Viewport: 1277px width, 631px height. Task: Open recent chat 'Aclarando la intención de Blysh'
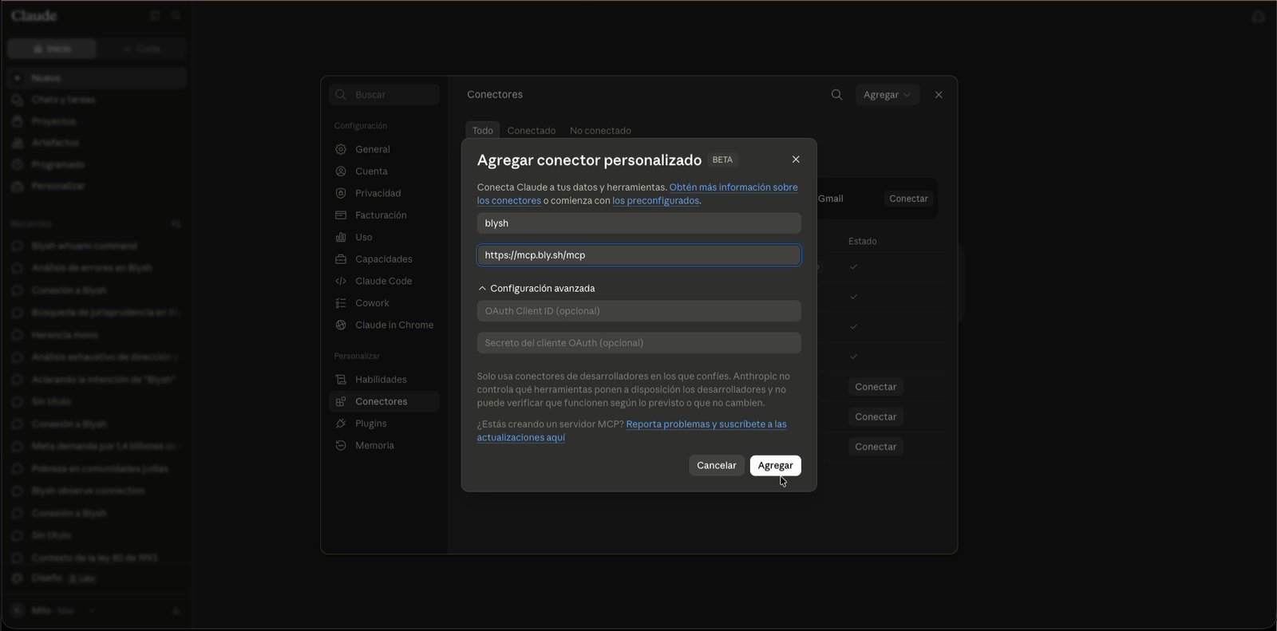click(x=97, y=380)
